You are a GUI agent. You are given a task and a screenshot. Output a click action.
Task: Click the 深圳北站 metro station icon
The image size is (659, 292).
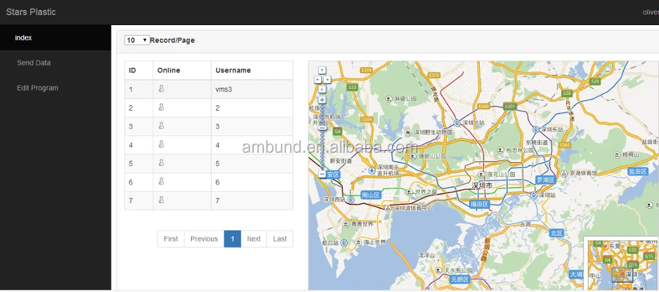point(457,123)
